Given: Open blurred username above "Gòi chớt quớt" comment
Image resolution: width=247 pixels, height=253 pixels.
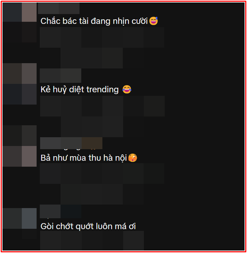Looking at the screenshot, I should pos(60,211).
